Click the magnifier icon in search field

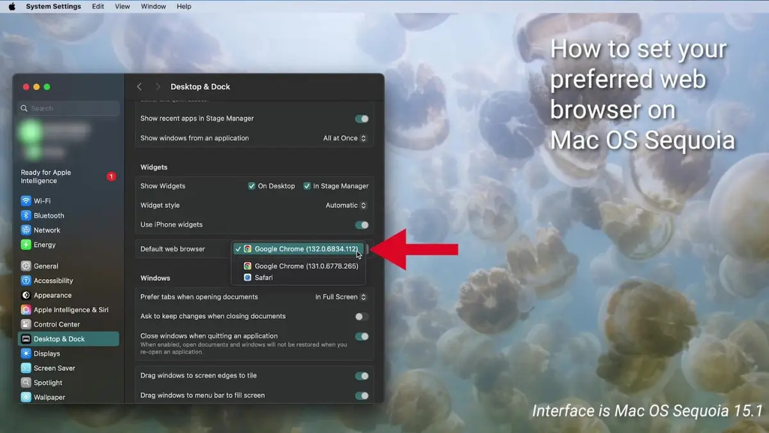pos(24,108)
